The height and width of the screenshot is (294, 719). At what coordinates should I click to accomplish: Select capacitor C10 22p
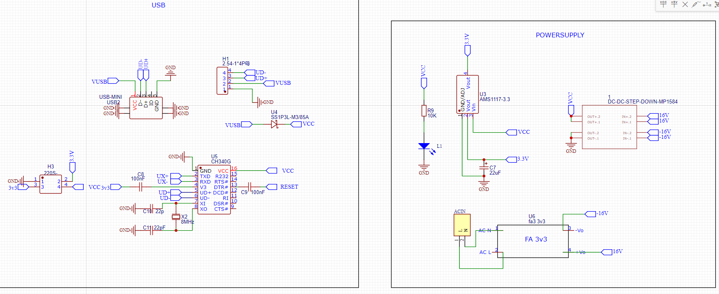[x=152, y=209]
